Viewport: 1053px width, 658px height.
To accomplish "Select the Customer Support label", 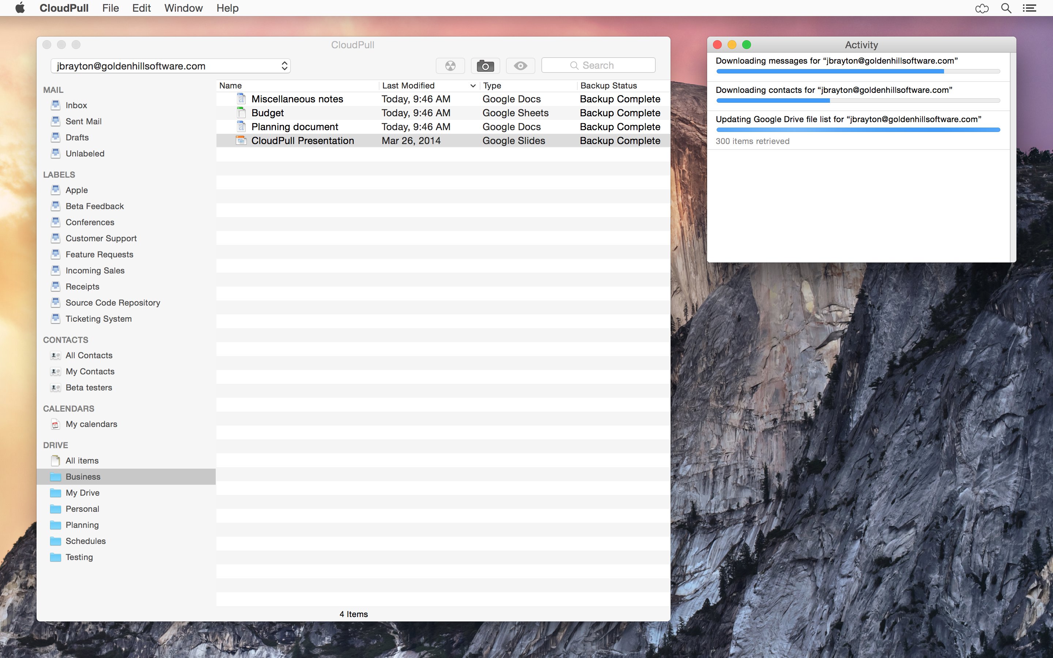I will (101, 238).
